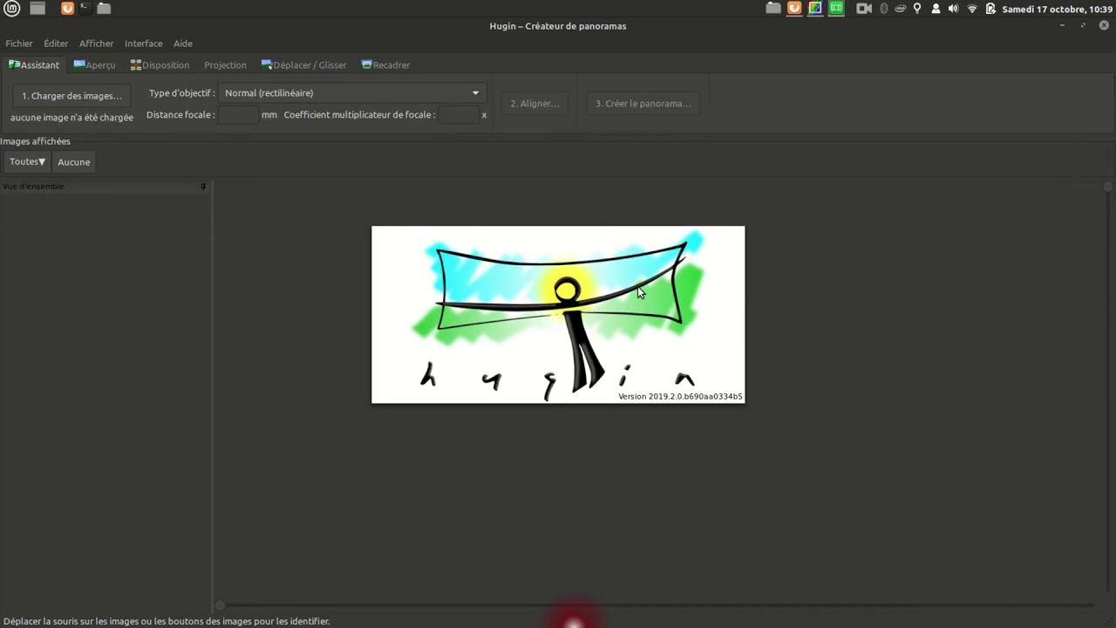Open the Linux Mint start menu
The width and height of the screenshot is (1116, 628).
click(12, 9)
